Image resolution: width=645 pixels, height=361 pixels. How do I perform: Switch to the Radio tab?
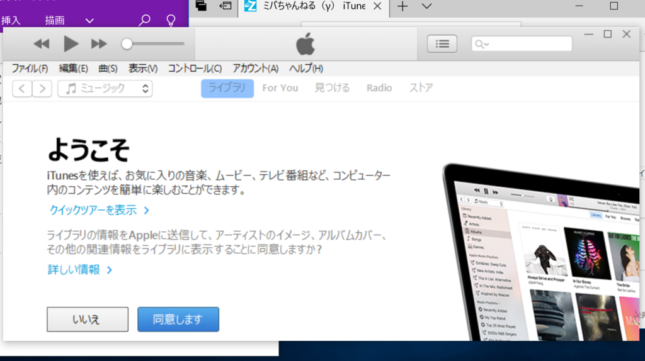379,88
